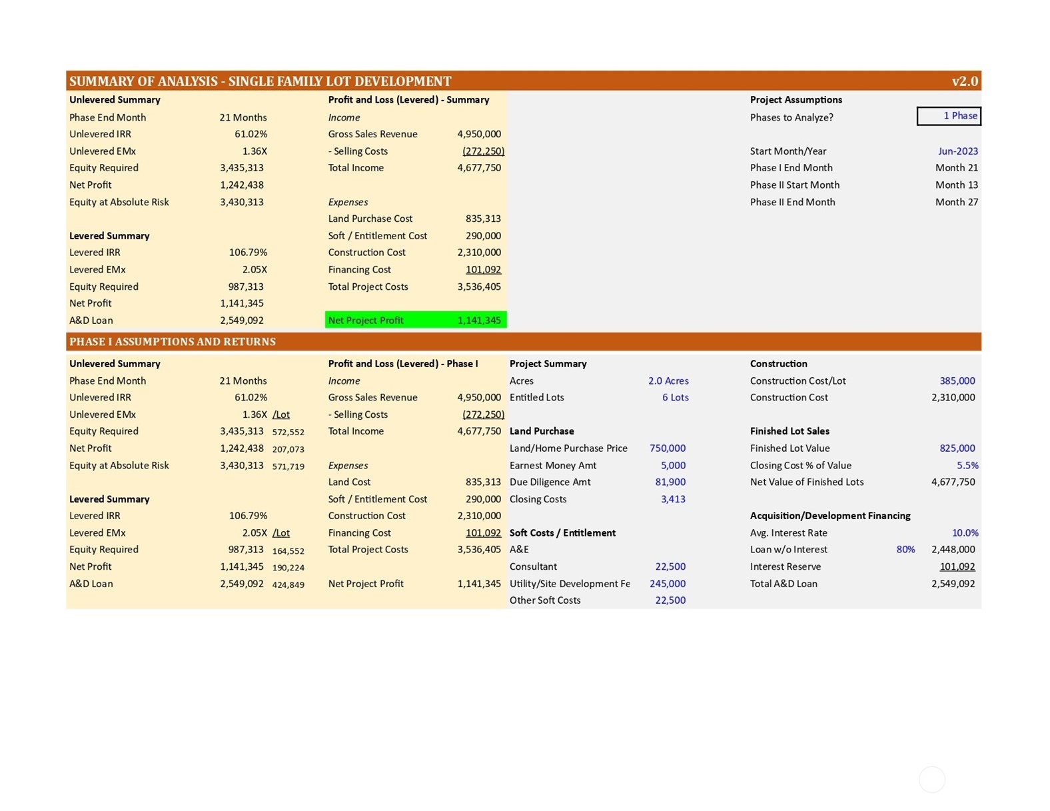Click the '2,549,092' Total A&D Loan value
Viewport: 1050px width, 811px height.
tap(953, 584)
